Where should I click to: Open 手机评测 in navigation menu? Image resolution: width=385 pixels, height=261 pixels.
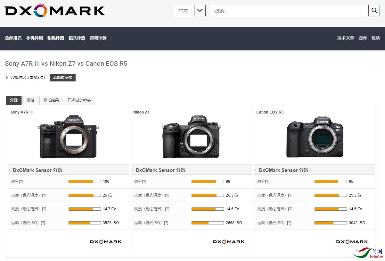click(x=35, y=38)
